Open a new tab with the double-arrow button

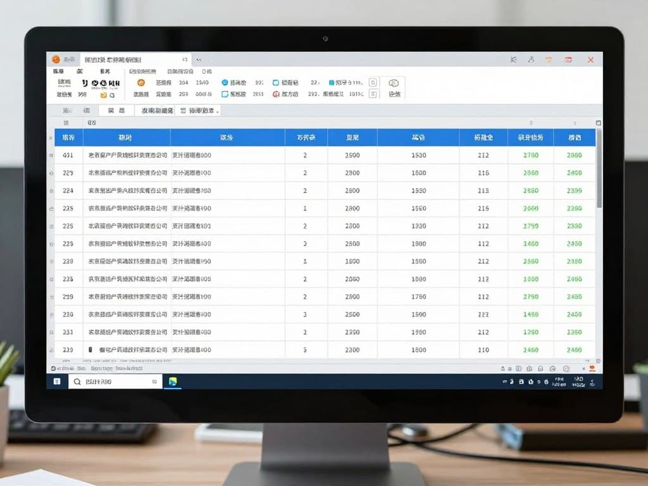(199, 59)
